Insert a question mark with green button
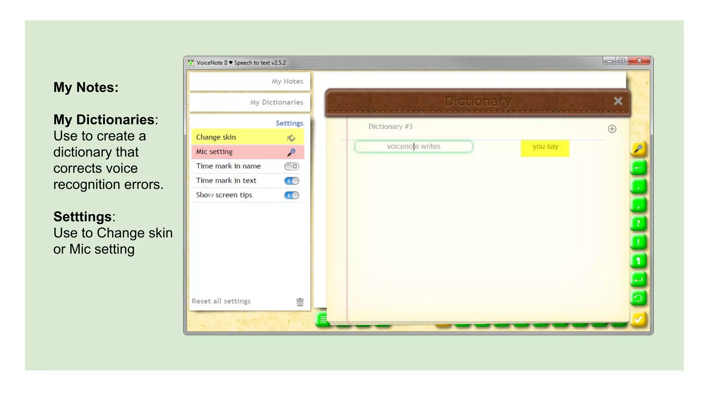Viewport: 706px width, 397px height. coord(638,223)
